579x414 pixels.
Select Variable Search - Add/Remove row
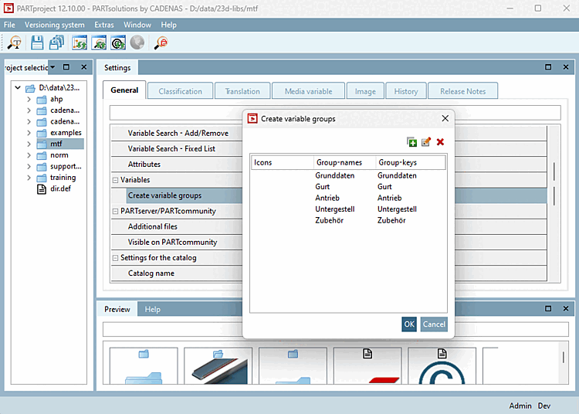coord(178,134)
